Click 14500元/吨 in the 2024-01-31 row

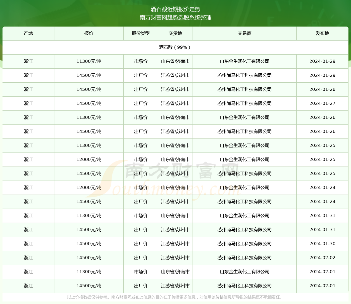(x=89, y=230)
